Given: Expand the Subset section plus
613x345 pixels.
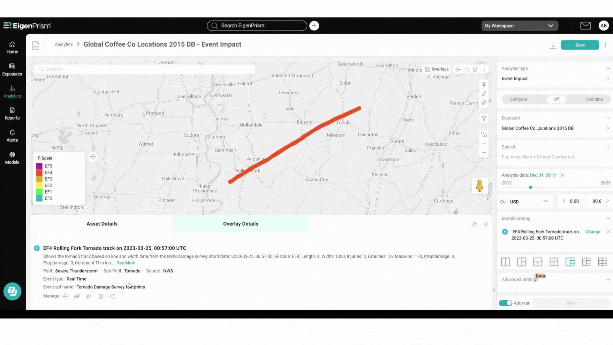Looking at the screenshot, I should [608, 147].
